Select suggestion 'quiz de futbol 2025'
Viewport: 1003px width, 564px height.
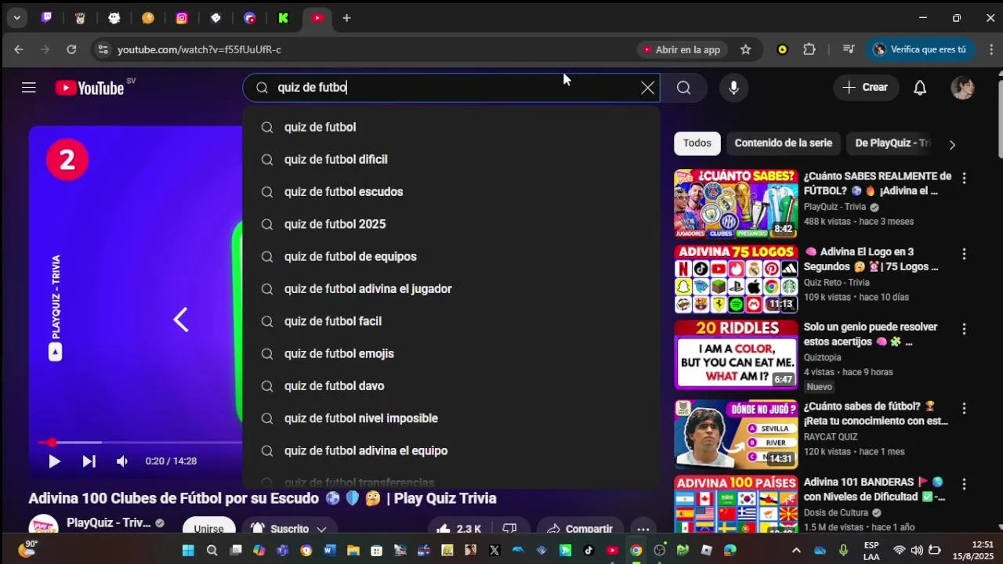451,224
